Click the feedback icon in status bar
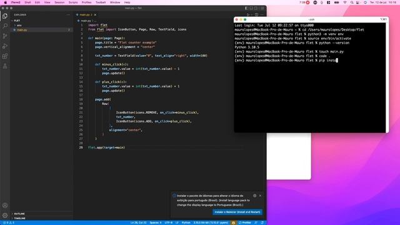 click(x=256, y=222)
